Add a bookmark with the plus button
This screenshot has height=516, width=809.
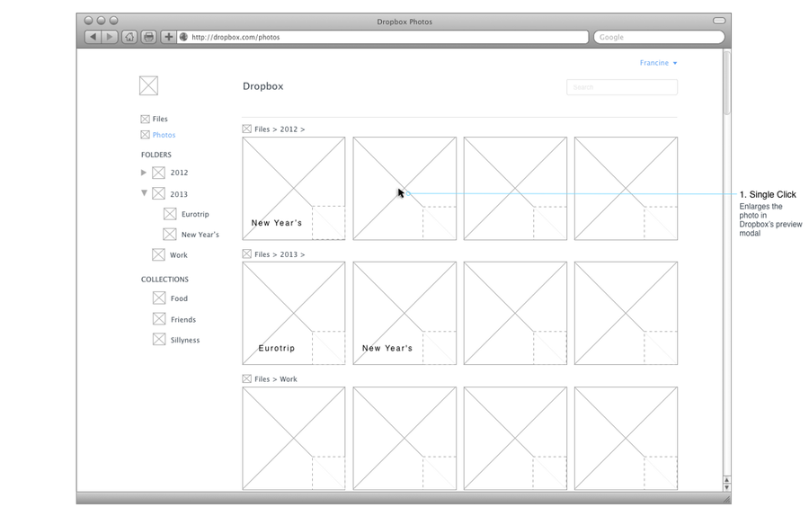pyautogui.click(x=168, y=37)
